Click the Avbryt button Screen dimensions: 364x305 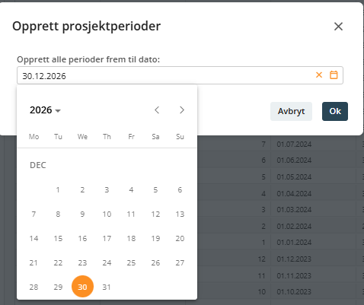291,111
